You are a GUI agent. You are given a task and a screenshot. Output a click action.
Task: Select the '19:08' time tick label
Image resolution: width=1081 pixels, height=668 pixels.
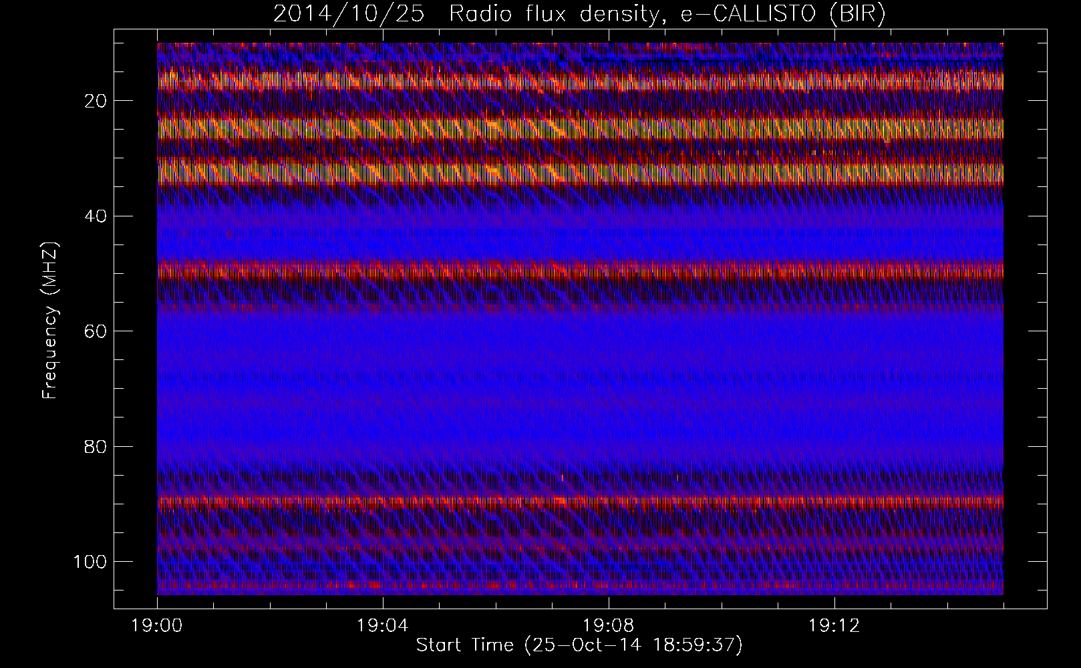pos(609,626)
